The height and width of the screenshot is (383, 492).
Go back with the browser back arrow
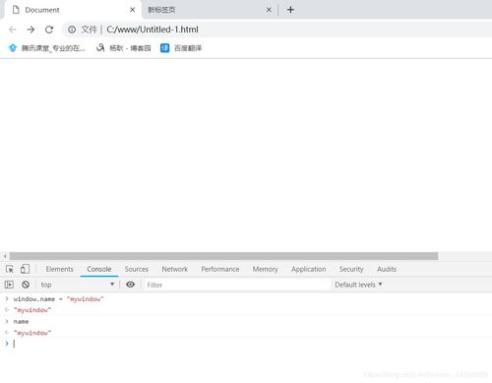(x=13, y=30)
